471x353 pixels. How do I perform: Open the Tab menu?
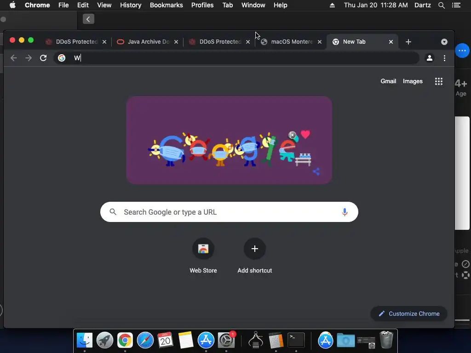coord(227,5)
